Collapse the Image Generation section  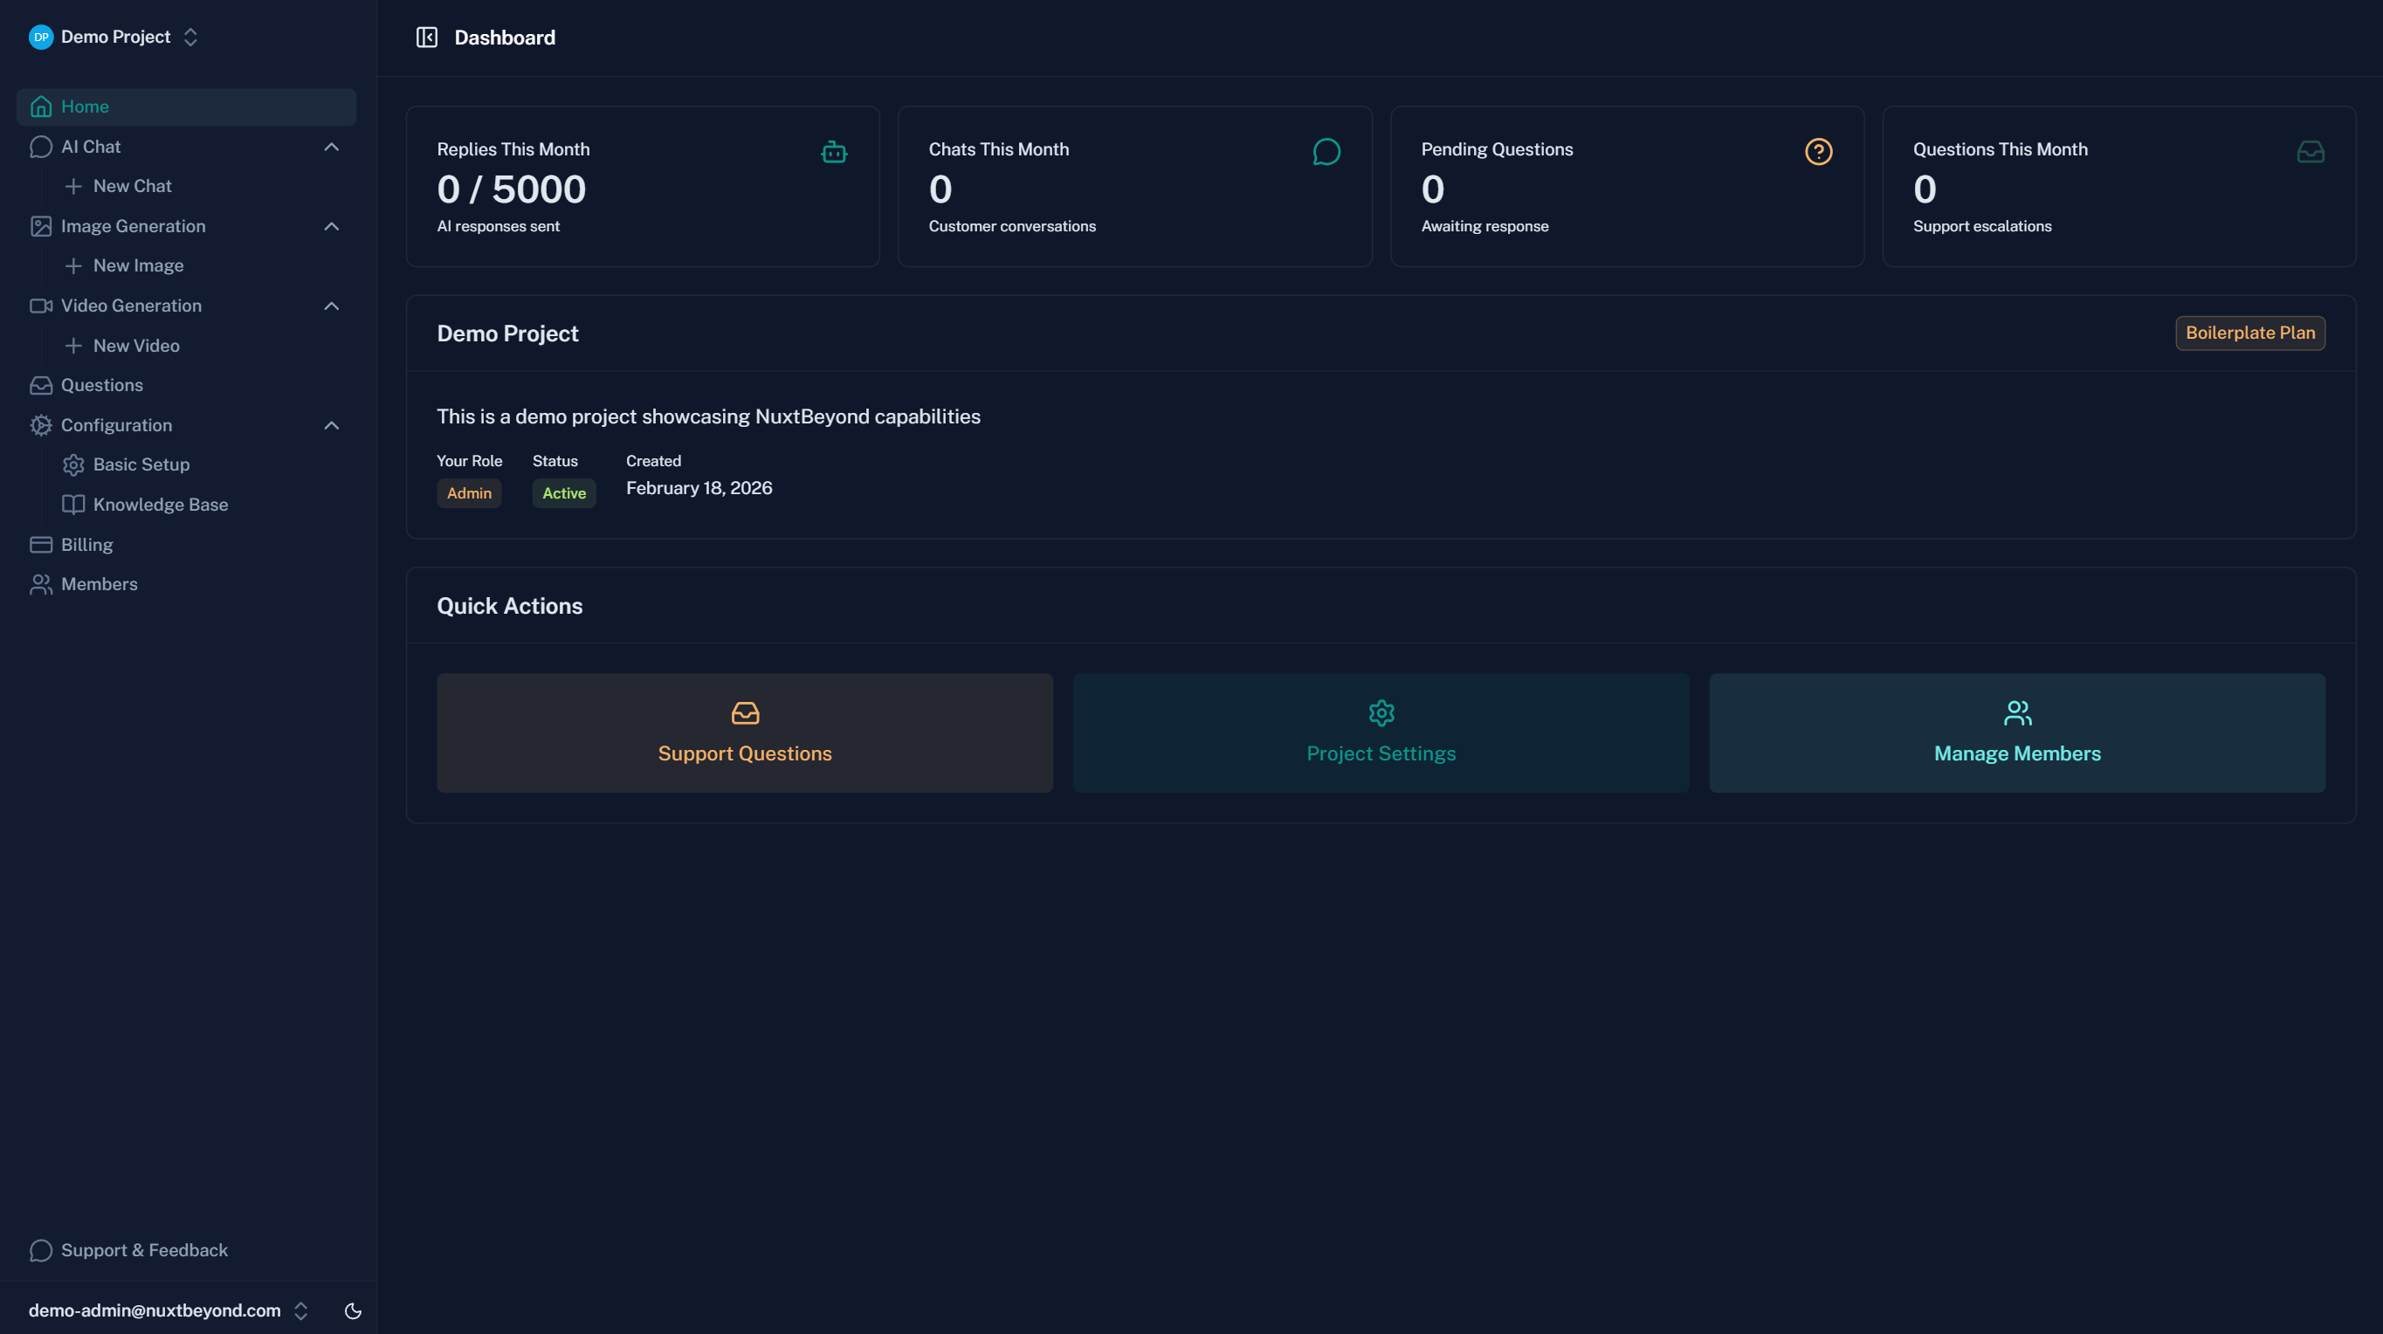pyautogui.click(x=331, y=226)
